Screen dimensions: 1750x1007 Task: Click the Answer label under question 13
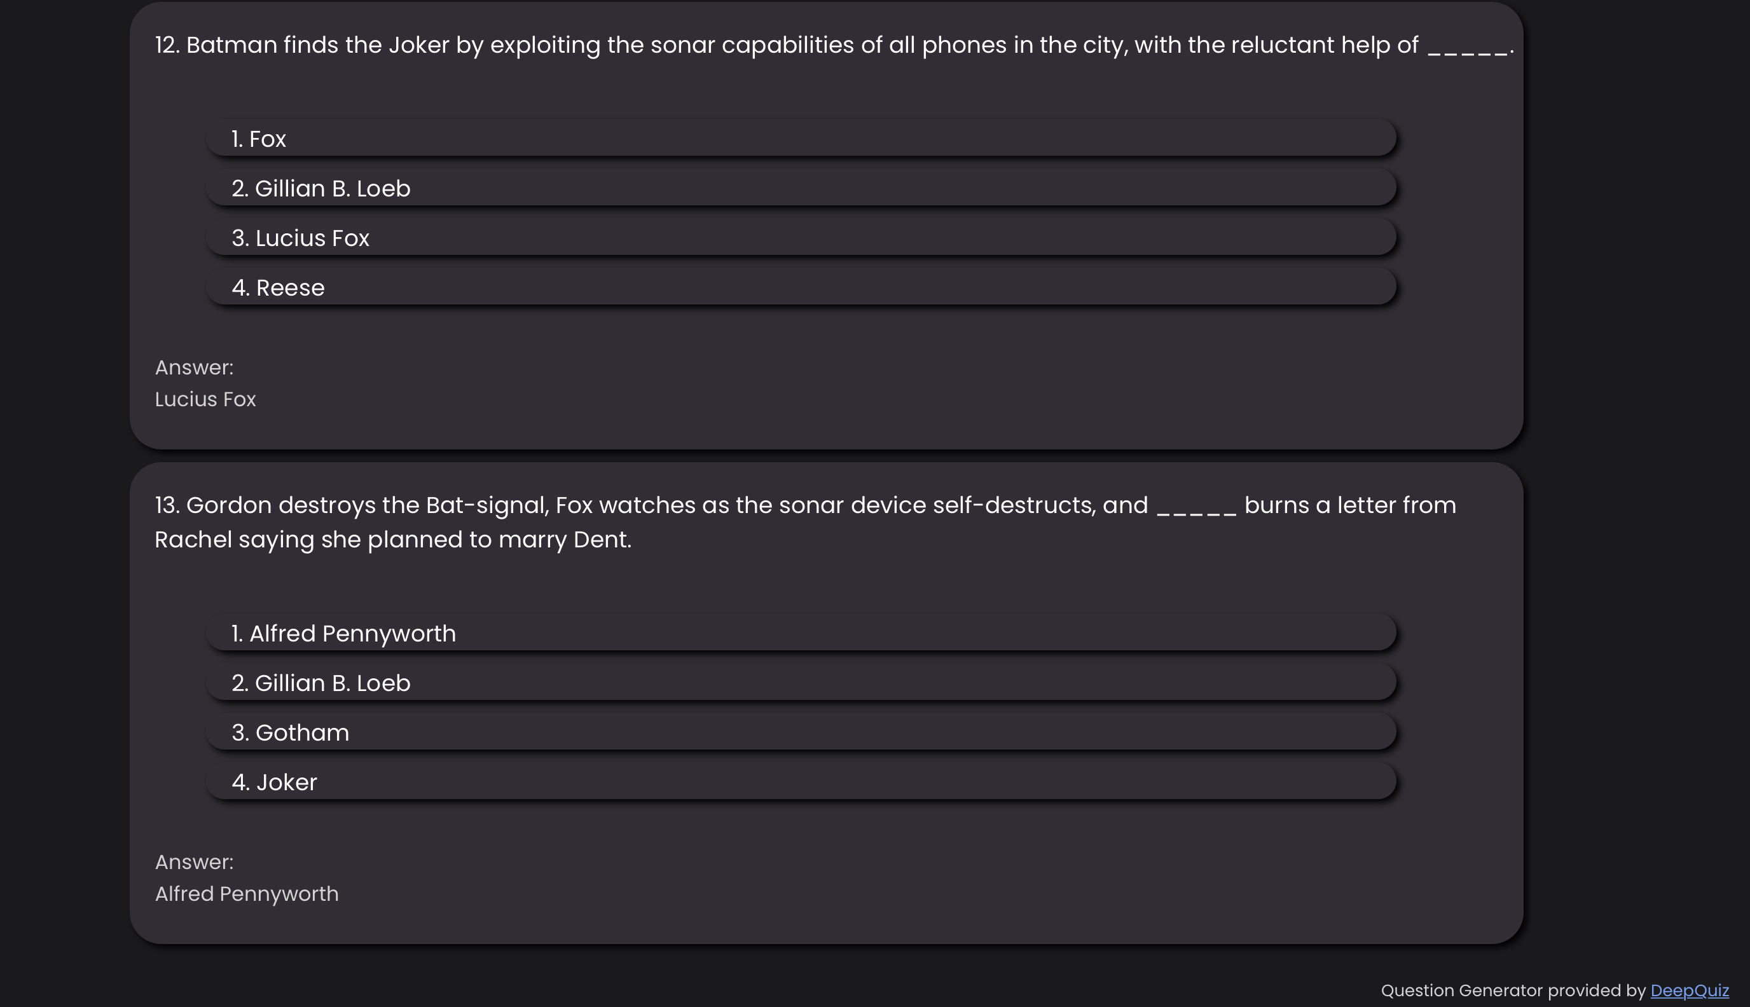tap(195, 862)
